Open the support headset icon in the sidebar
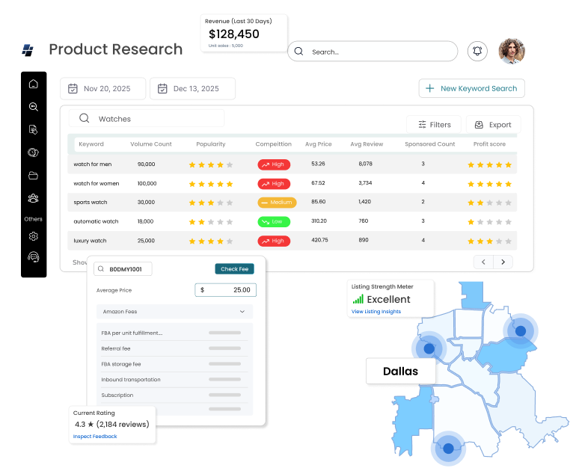This screenshot has height=471, width=576. 34,256
